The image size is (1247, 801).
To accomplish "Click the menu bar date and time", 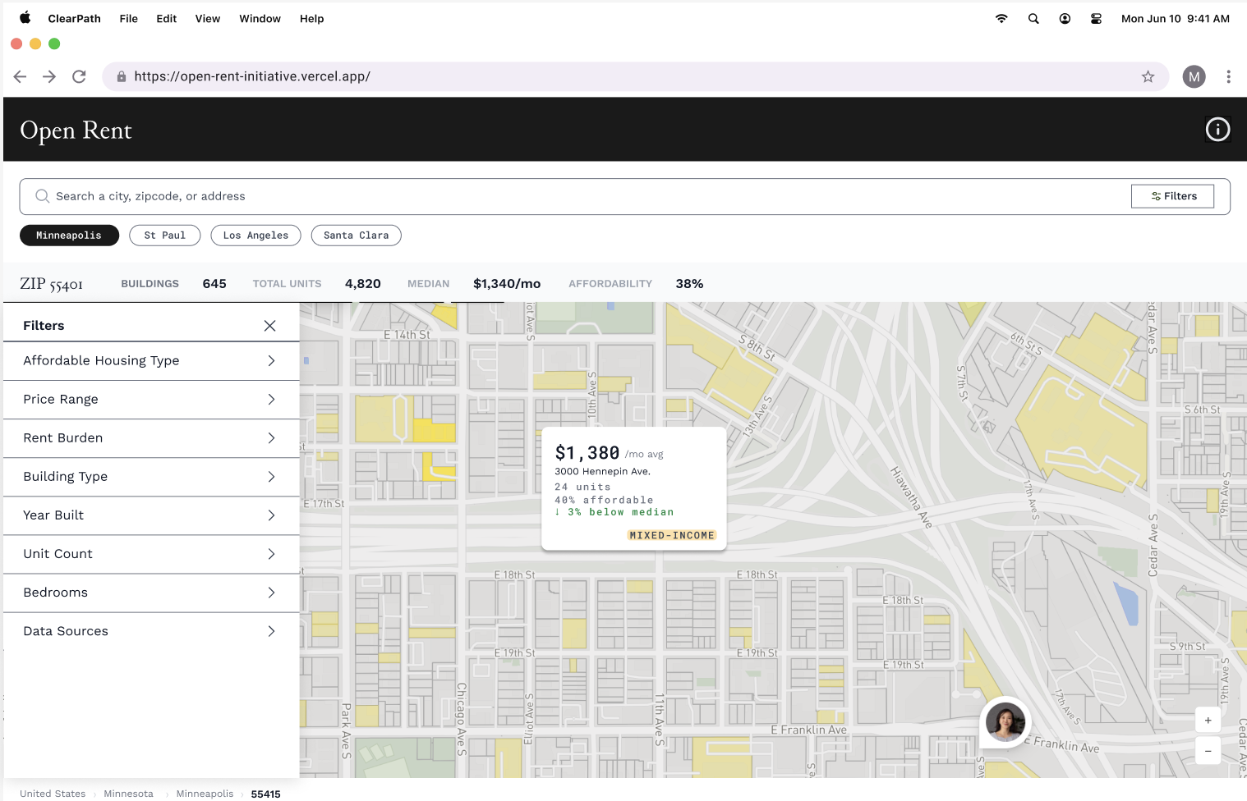I will pyautogui.click(x=1176, y=18).
